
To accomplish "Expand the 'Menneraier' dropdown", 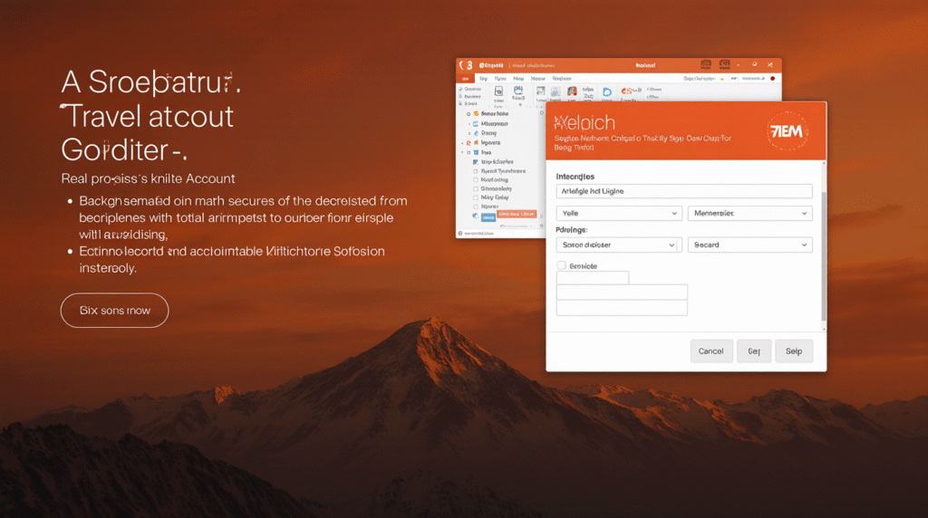I will [749, 213].
